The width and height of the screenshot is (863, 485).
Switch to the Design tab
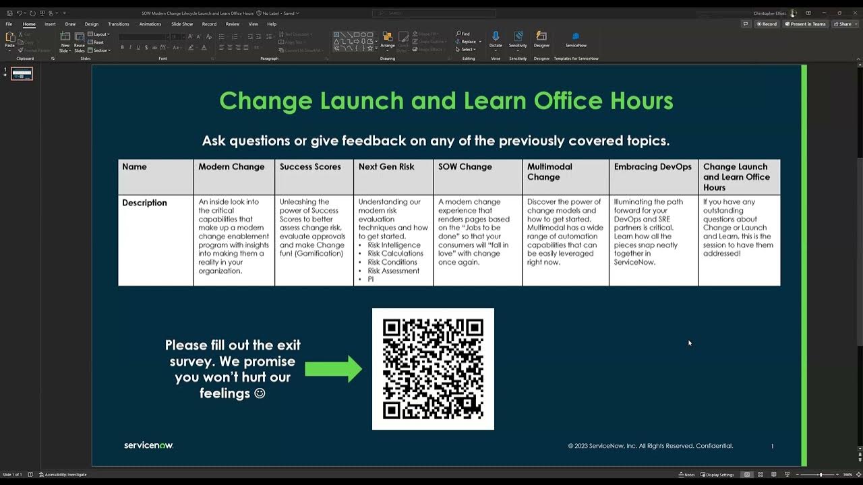click(x=91, y=24)
